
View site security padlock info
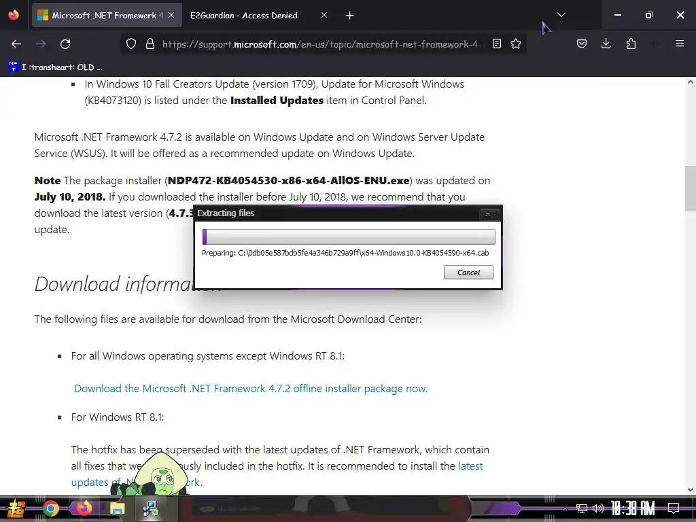(x=150, y=43)
